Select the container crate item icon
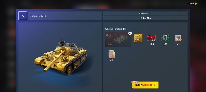206x92 pixels. click(178, 38)
